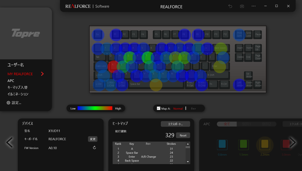
Task: Click the Pause key on keyboard map
Action: pos(258,35)
